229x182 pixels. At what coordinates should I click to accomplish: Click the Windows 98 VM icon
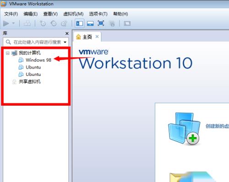21,60
